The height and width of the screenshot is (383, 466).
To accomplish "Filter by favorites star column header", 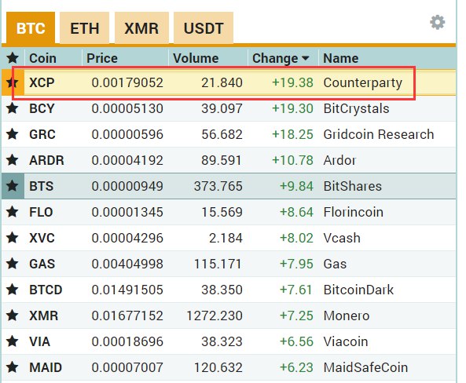I will 13,58.
